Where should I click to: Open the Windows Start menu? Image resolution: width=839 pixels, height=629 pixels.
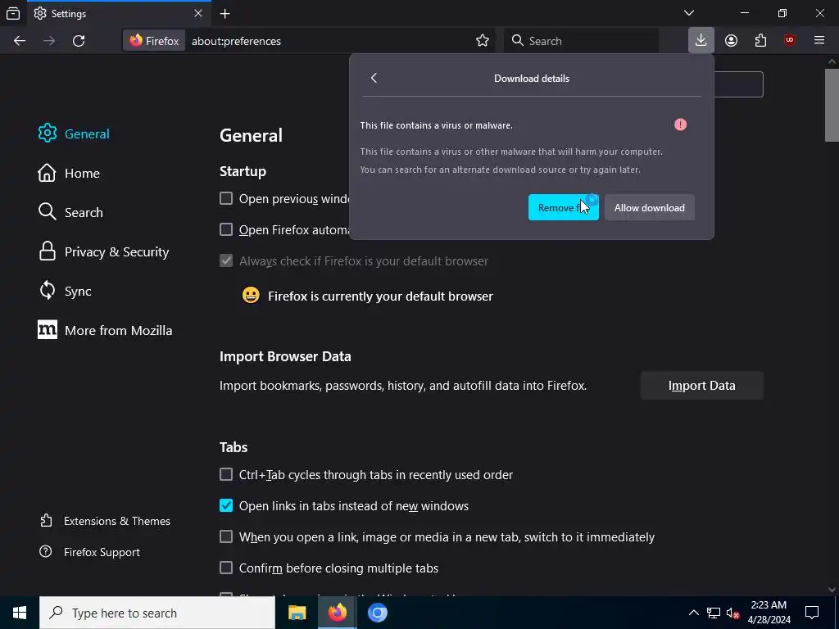20,613
